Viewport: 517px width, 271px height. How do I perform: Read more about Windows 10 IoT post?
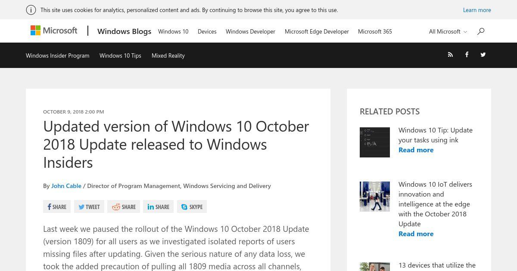pyautogui.click(x=416, y=234)
